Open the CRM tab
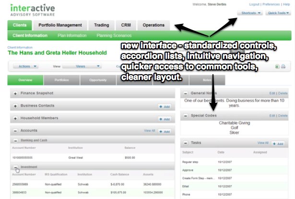 pos(126,25)
